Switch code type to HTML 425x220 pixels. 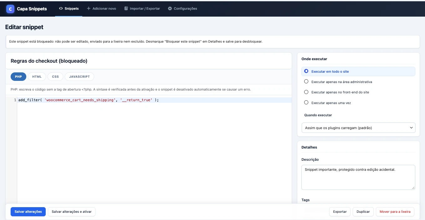[x=37, y=77]
